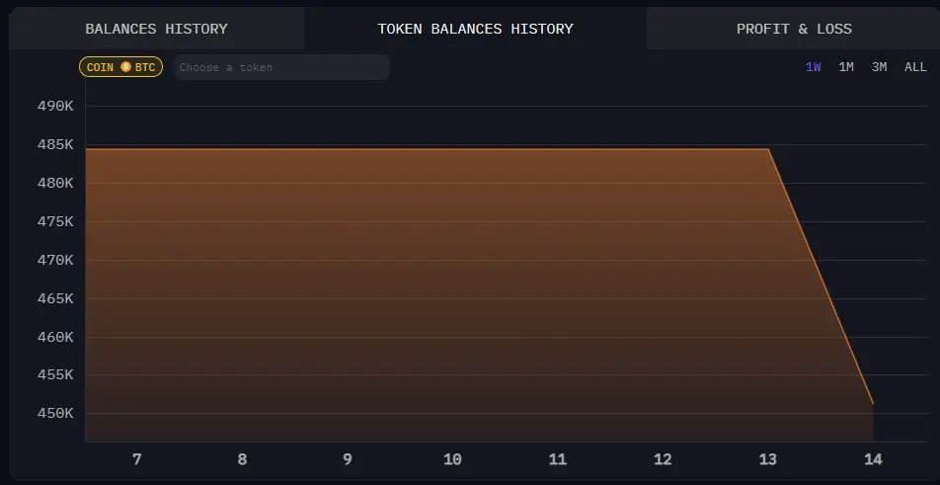Image resolution: width=940 pixels, height=485 pixels.
Task: Set the chart range to 3M
Action: [x=879, y=67]
